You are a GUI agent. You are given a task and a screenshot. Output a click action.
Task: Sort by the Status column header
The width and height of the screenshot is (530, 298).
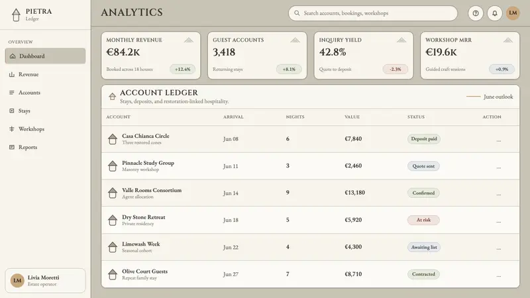coord(416,117)
